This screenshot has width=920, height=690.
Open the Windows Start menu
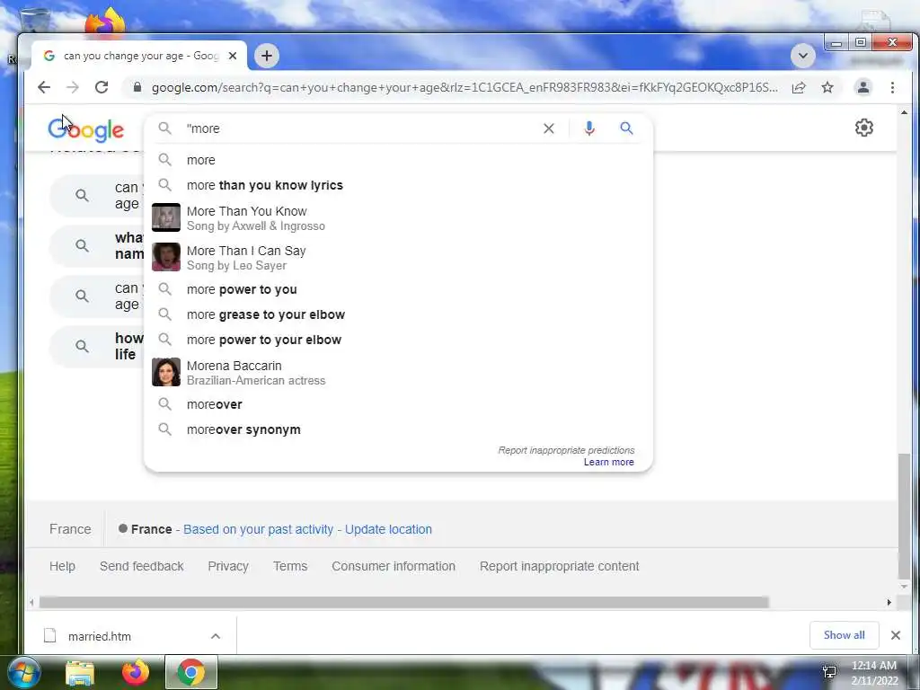24,672
